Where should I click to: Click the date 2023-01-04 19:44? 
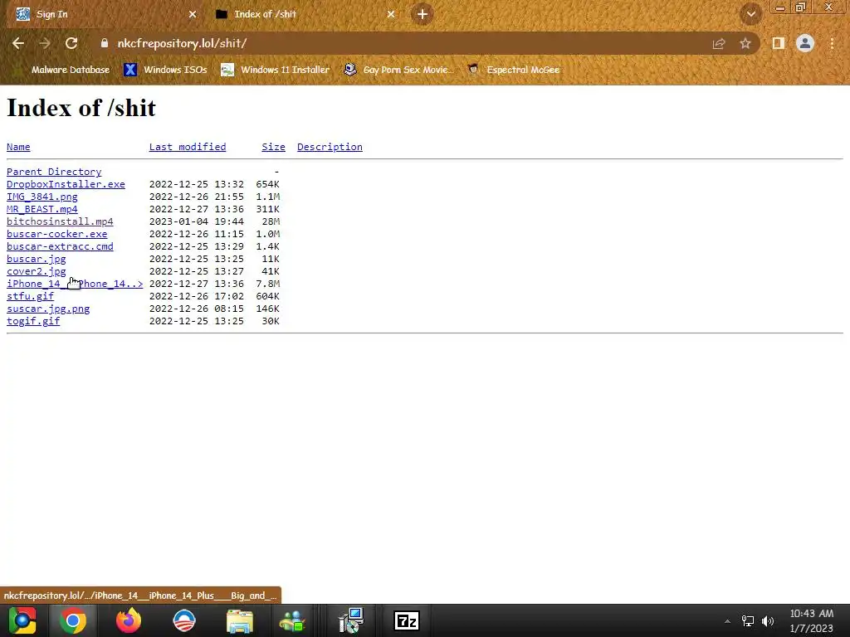tap(196, 221)
